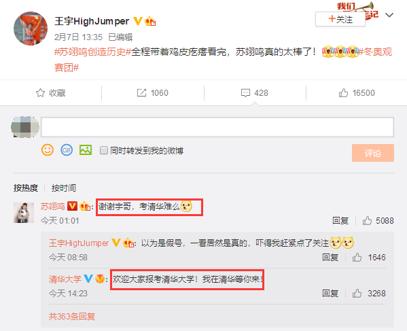Image resolution: width=407 pixels, height=331 pixels.
Task: Like 清华大学's reply with 3268 likes
Action: [357, 294]
